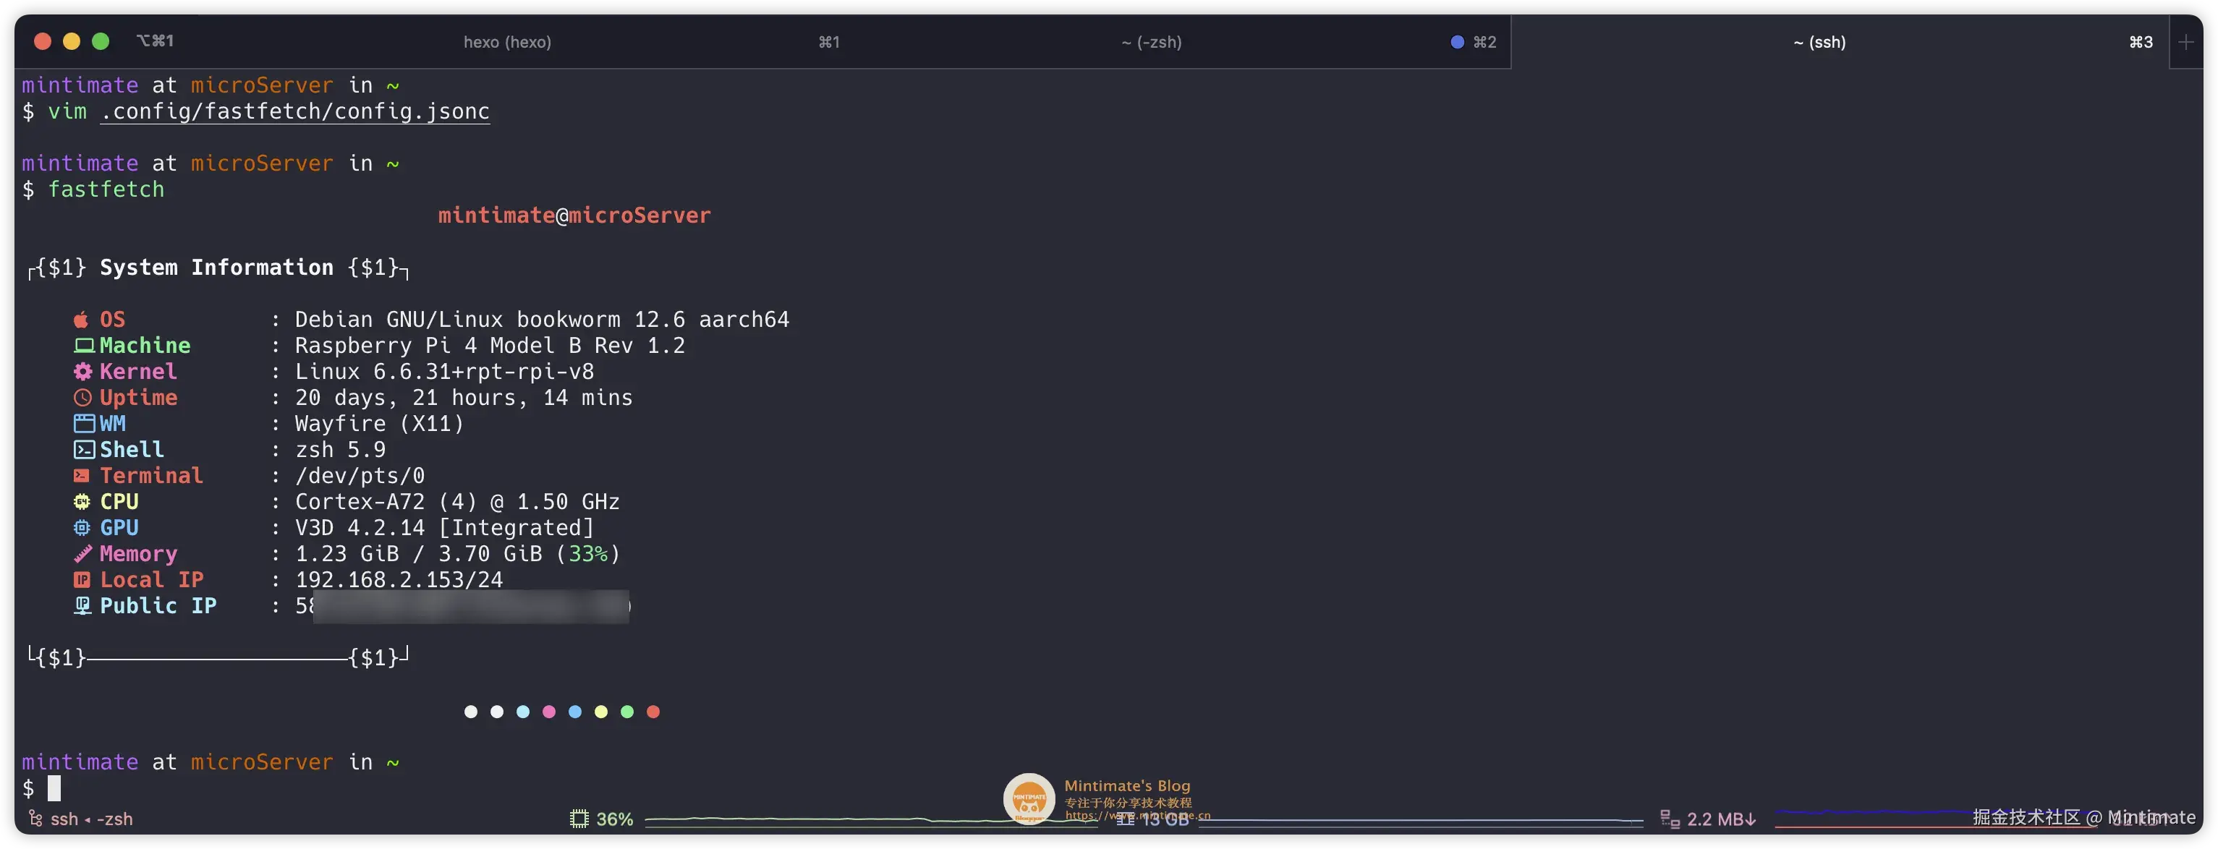
Task: Click the new tab plus button
Action: tap(2185, 42)
